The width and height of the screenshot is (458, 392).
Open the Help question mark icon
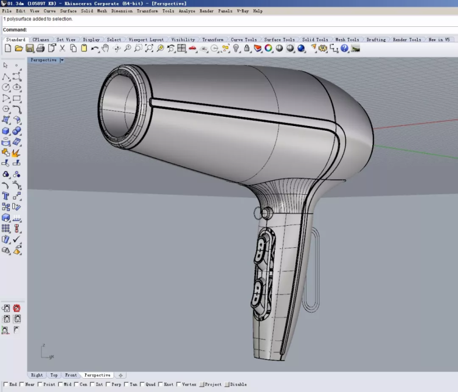(344, 48)
